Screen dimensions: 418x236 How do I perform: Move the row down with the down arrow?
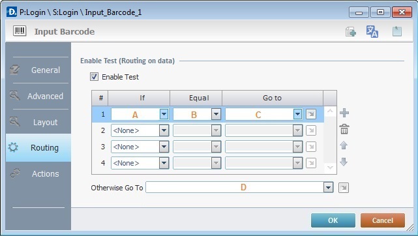344,162
